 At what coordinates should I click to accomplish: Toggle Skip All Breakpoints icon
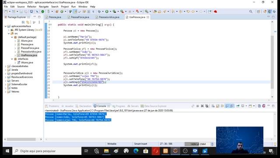point(37,12)
